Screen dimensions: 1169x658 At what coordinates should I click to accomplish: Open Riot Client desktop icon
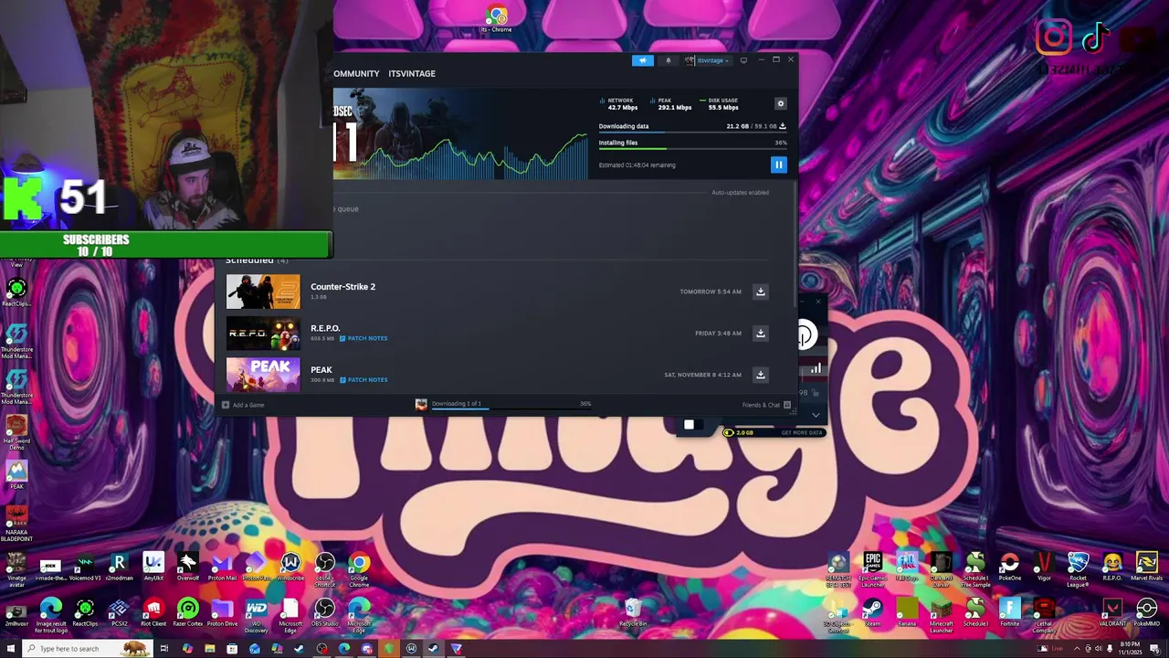[x=153, y=613]
